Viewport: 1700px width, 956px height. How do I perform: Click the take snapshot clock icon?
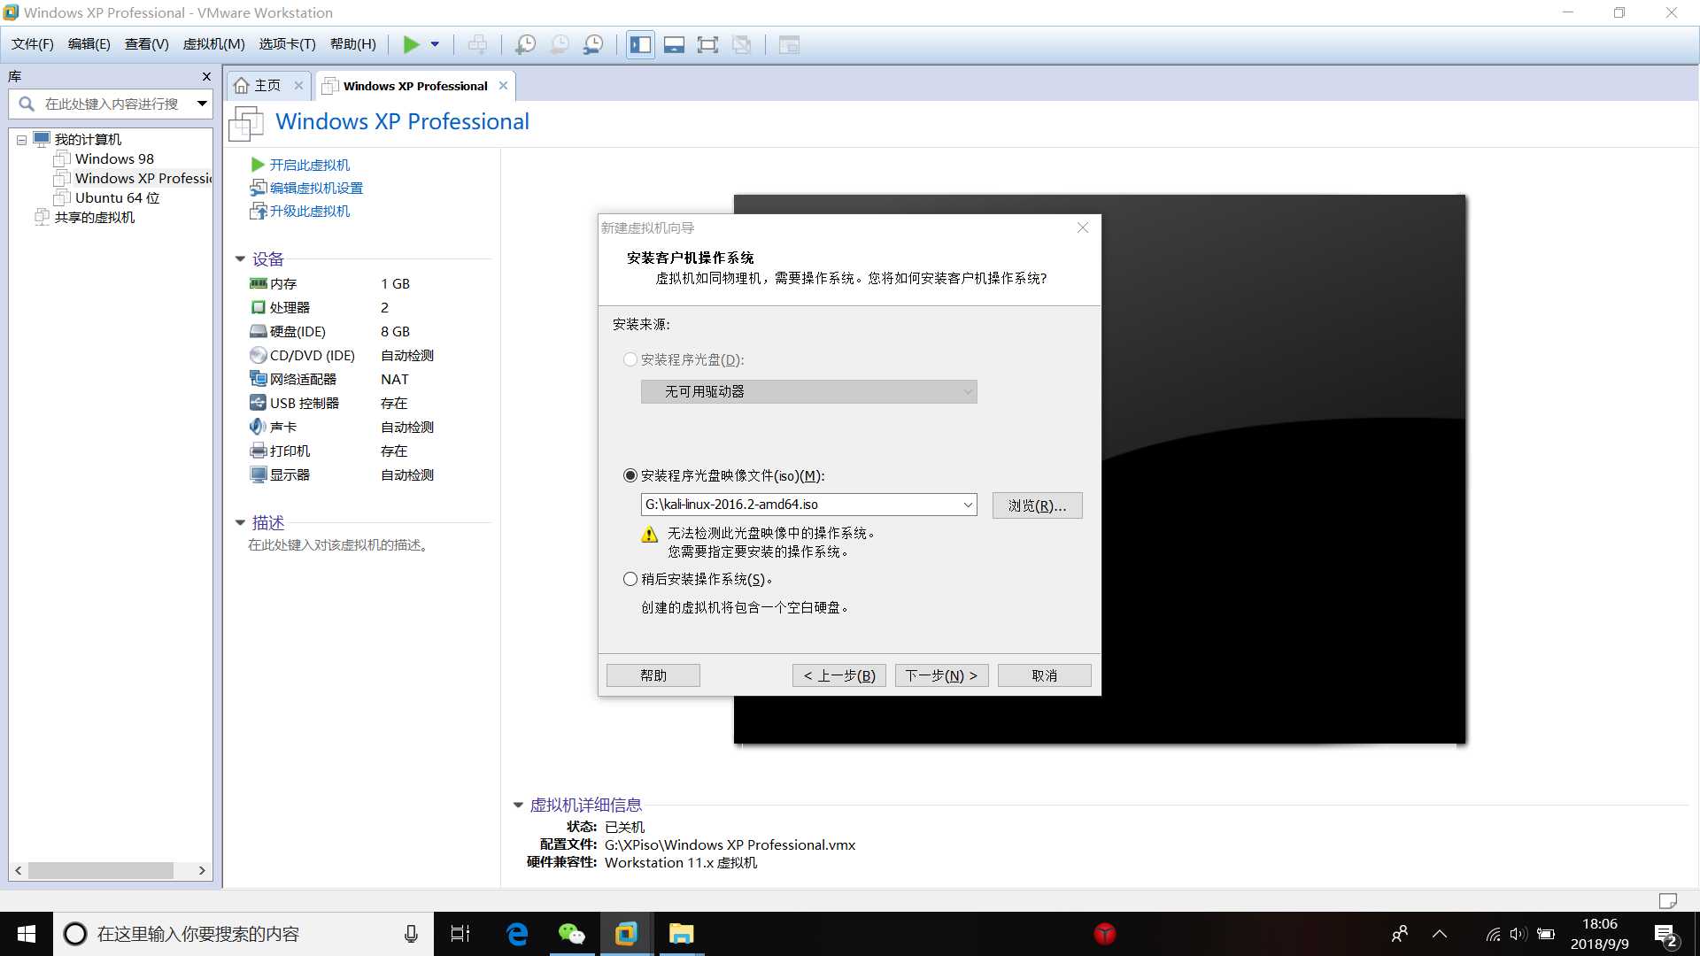[525, 44]
